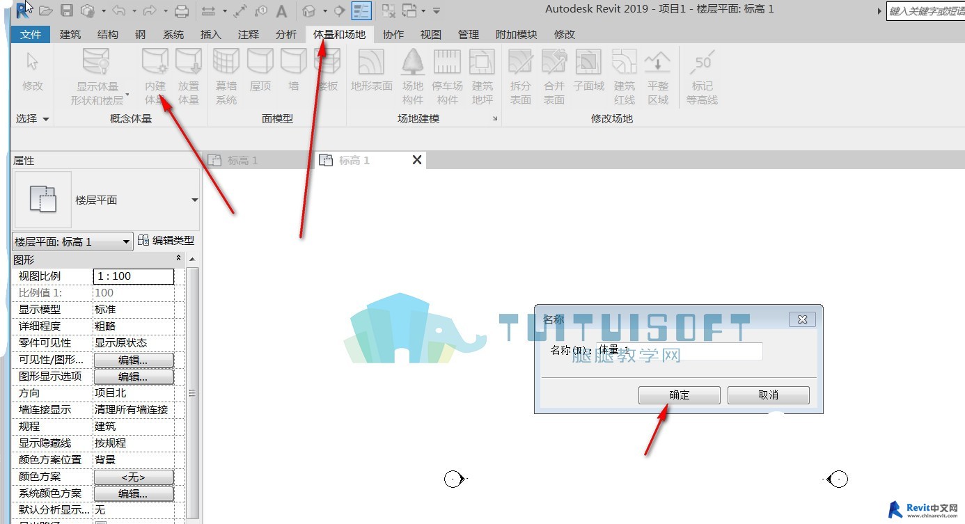Click the Text 'A' tool icon

(x=281, y=10)
